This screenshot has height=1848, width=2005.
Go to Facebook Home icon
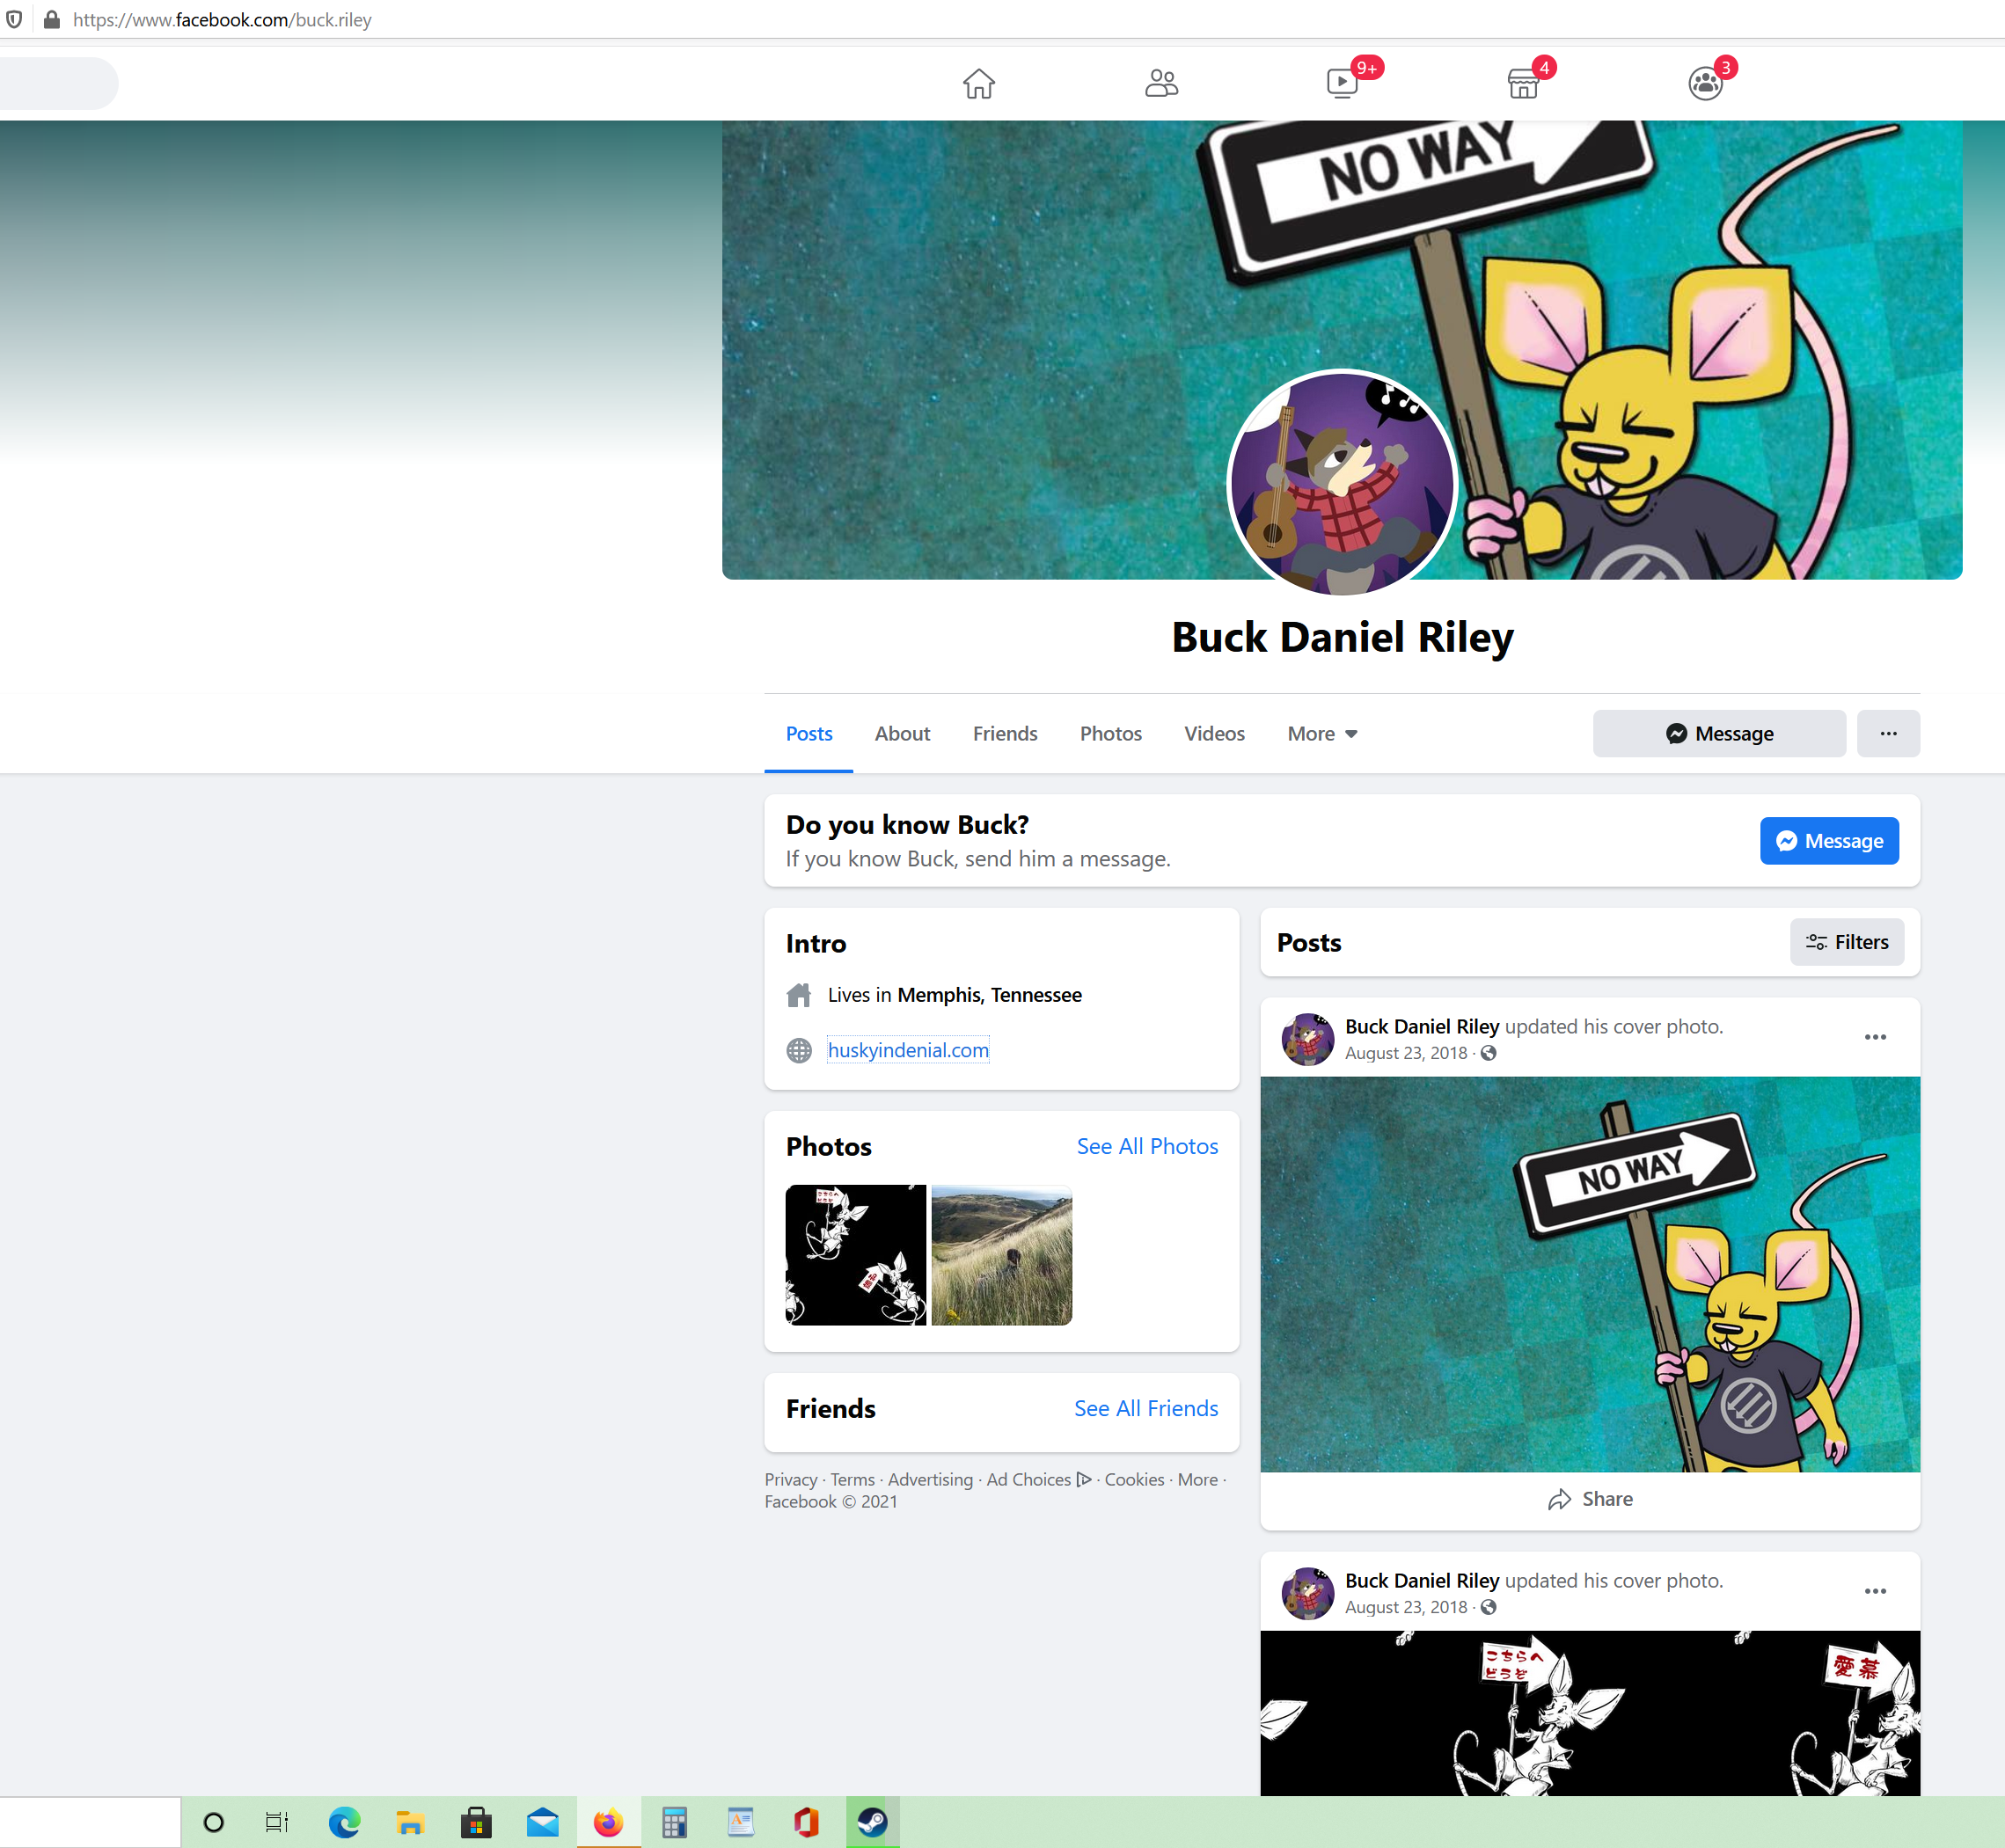[x=979, y=83]
